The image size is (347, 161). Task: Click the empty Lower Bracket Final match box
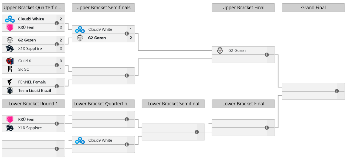point(239,128)
